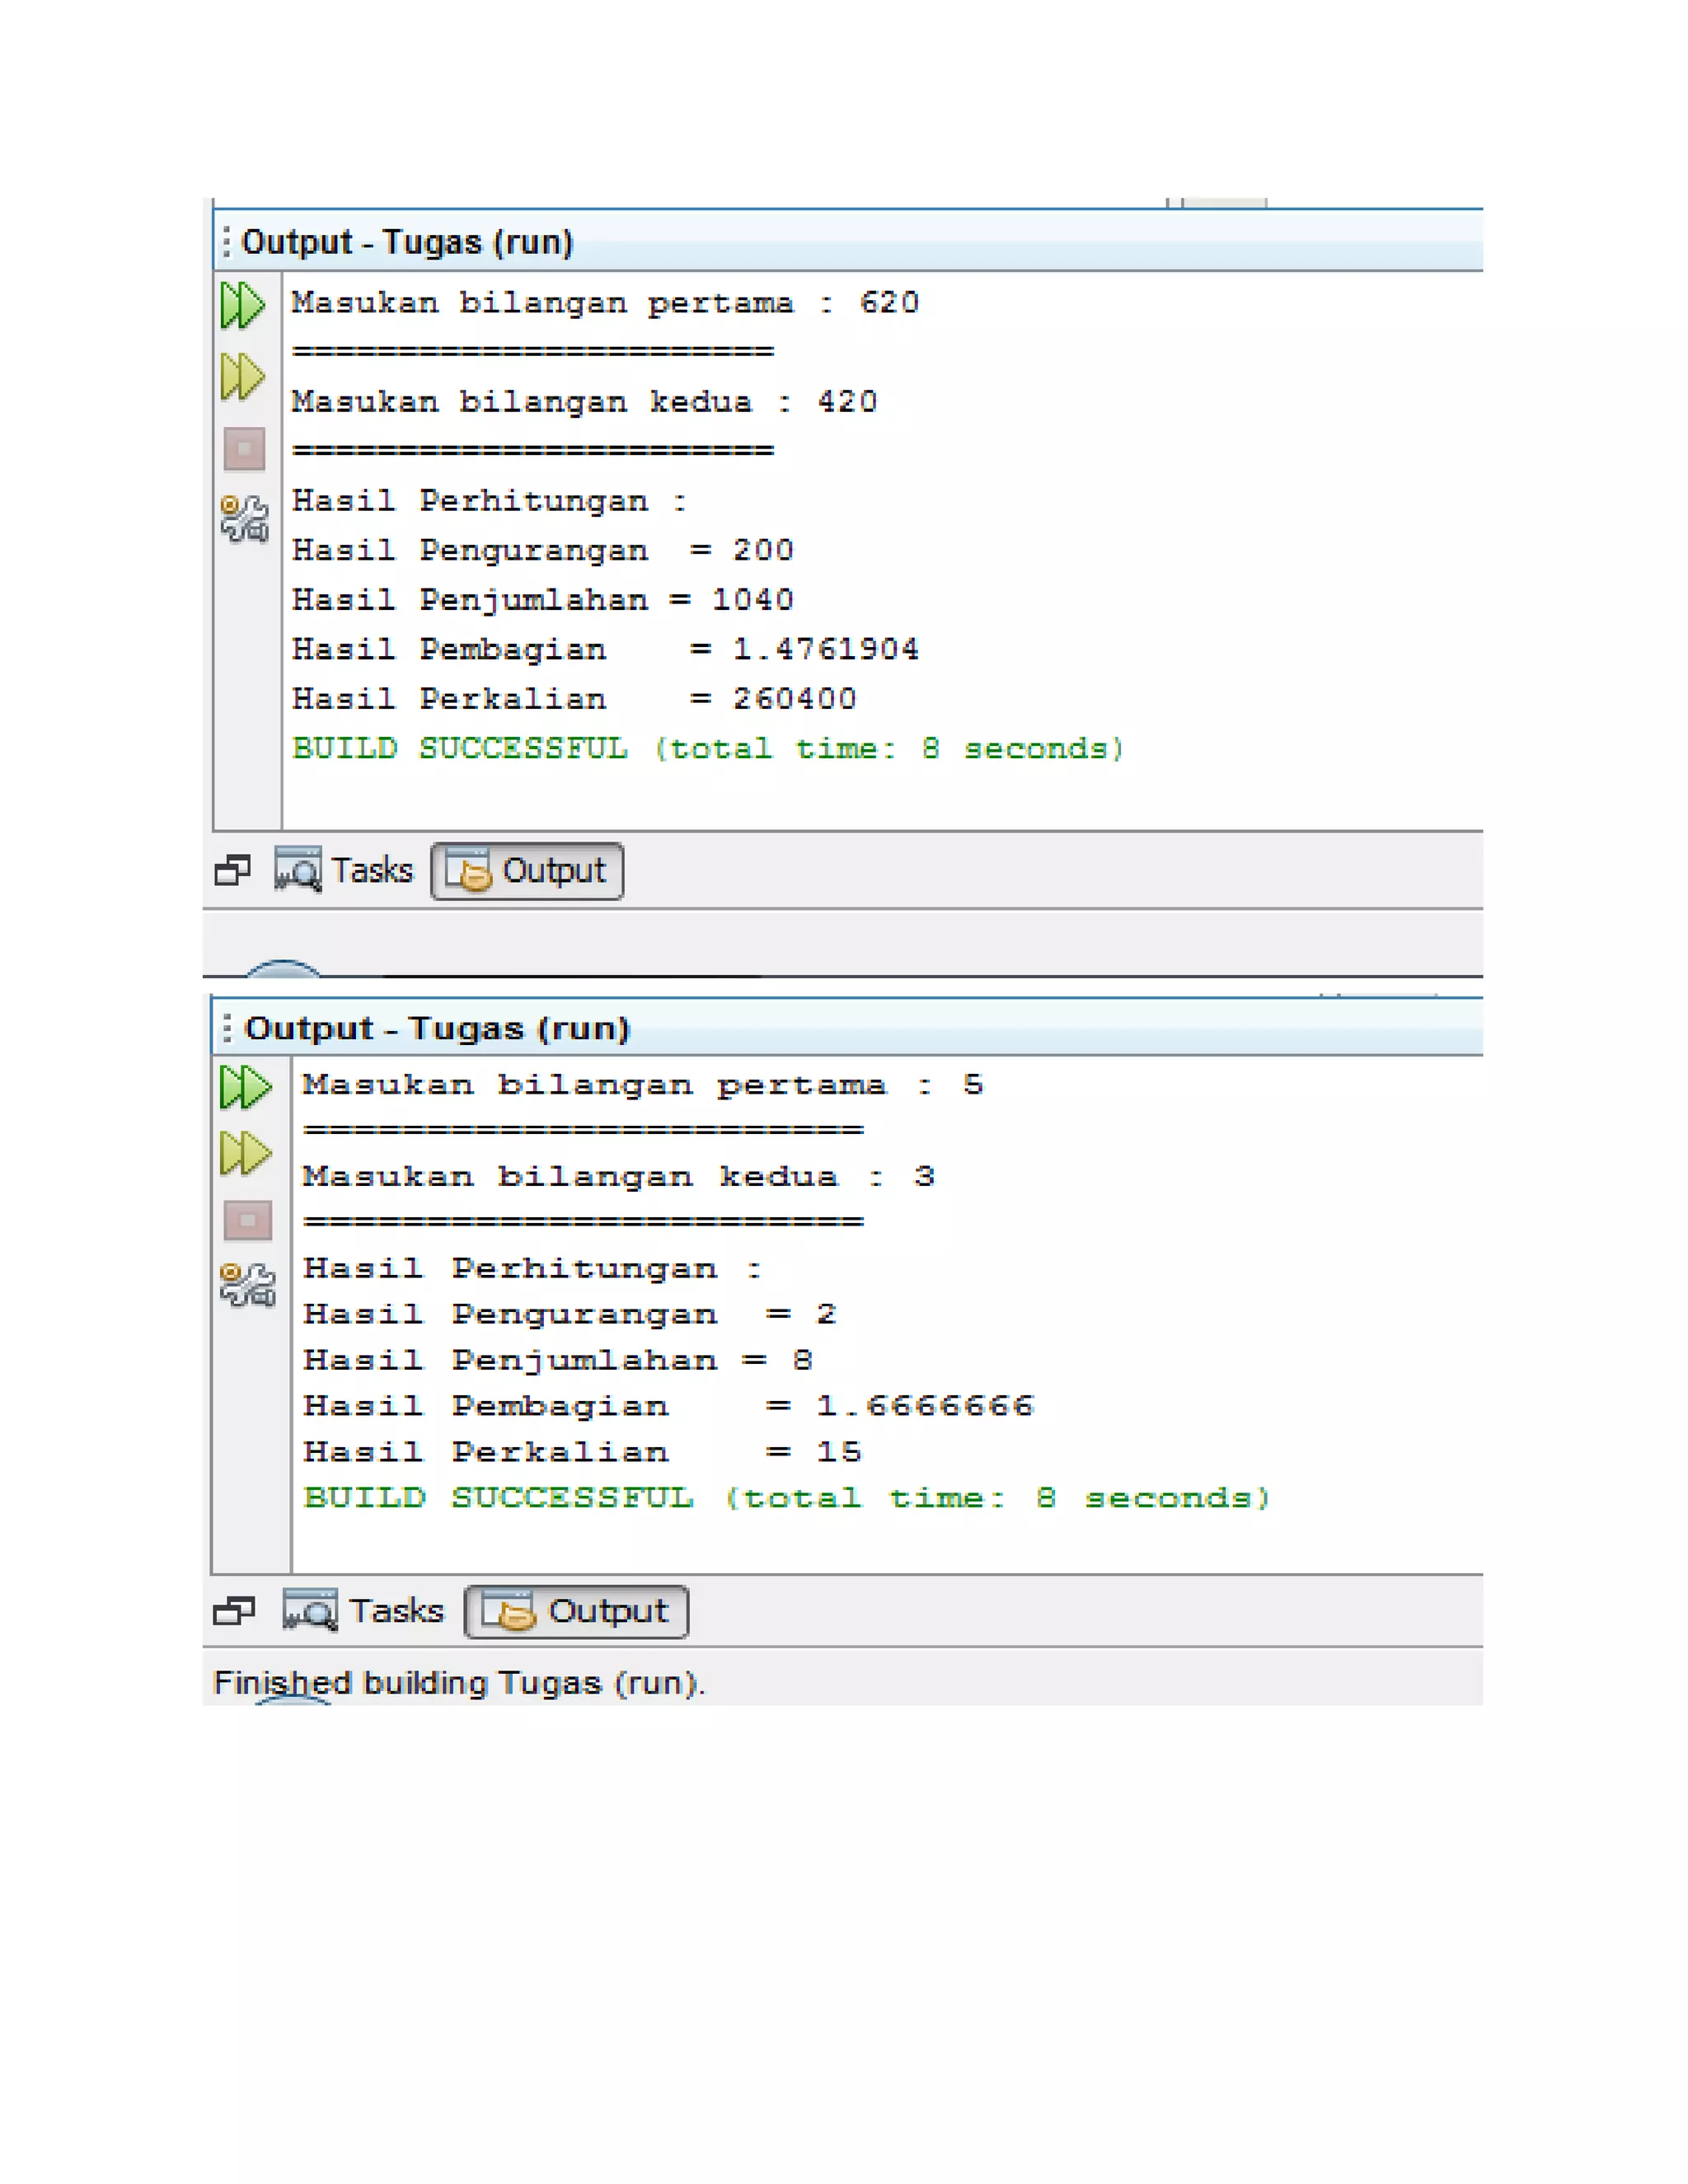Screen dimensions: 1688x2184
Task: Click the upper 'Output - Tugas (run)' title bar
Action: point(407,242)
